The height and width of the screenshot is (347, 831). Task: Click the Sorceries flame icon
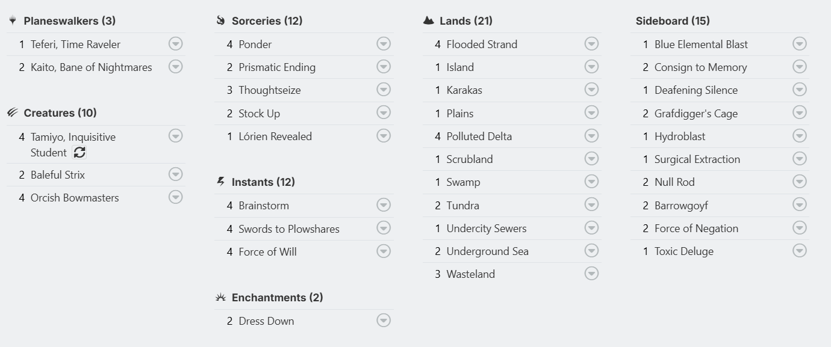tap(220, 21)
